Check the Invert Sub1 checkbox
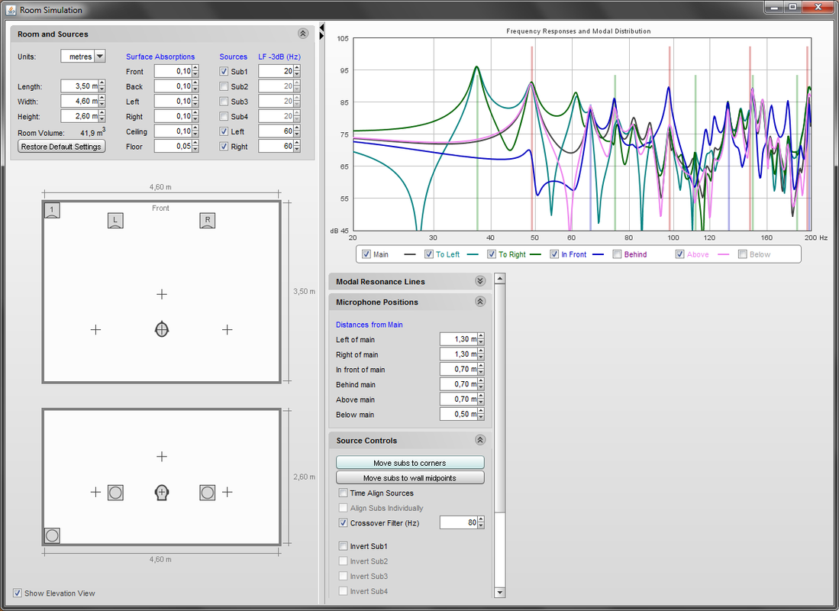 coord(343,546)
